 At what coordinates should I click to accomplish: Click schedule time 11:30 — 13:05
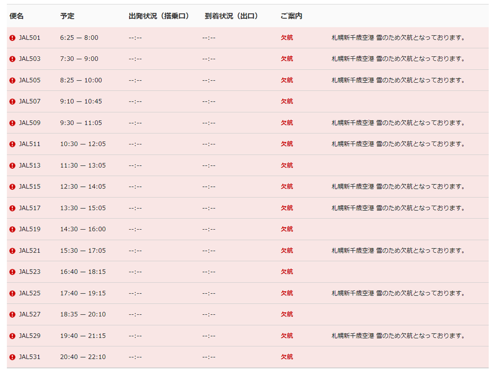pos(83,165)
